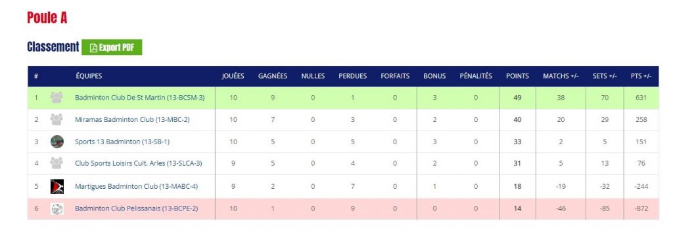The height and width of the screenshot is (236, 673).
Task: Open Badminton Club De St Martin (13-BCSM-3) link
Action: click(139, 98)
